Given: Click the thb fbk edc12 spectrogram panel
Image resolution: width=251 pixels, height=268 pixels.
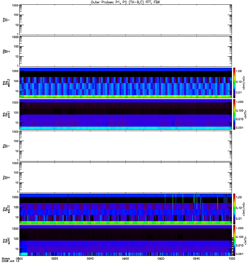Looking at the screenshot, I should 125,83.
